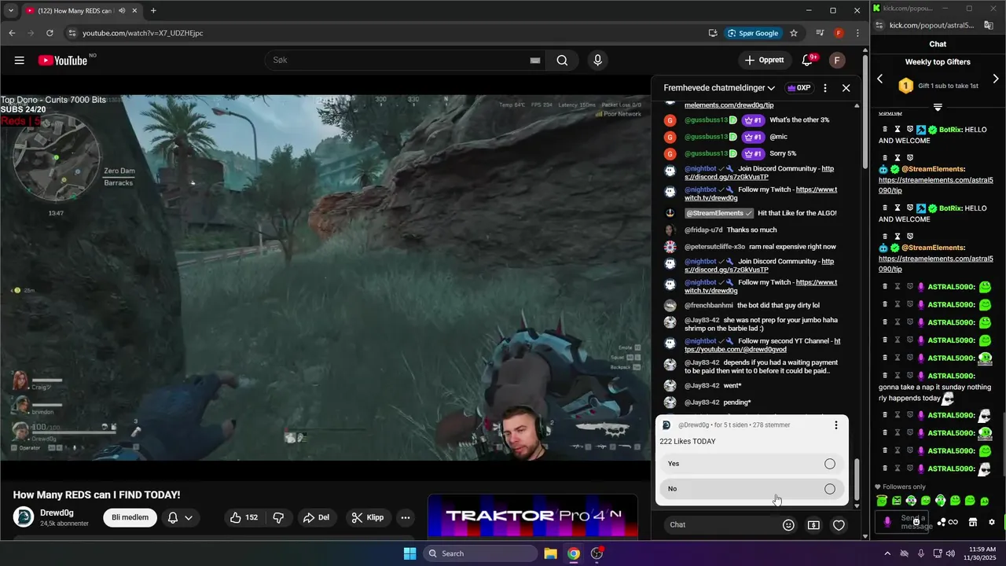Click the YouTube search input field
The height and width of the screenshot is (566, 1006).
[x=397, y=61]
